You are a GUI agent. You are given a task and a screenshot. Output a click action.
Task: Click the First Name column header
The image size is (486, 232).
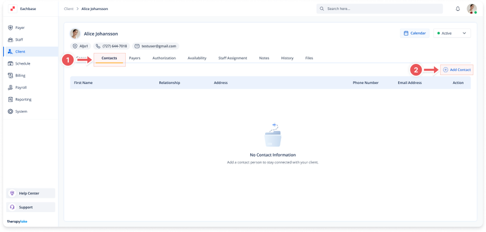(83, 83)
